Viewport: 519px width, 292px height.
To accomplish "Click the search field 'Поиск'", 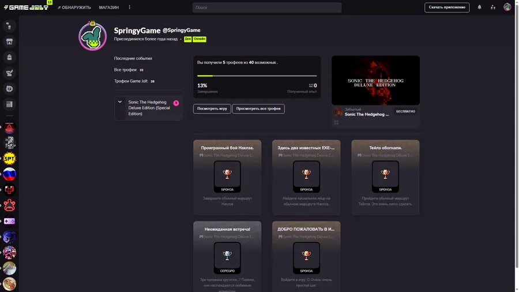I will (x=267, y=8).
